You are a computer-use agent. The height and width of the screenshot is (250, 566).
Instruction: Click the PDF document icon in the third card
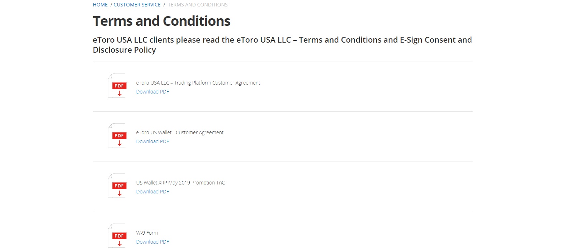[117, 186]
